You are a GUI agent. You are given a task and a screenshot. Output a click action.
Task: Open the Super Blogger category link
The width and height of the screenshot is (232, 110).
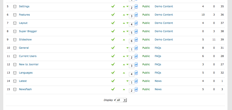pos(28,31)
